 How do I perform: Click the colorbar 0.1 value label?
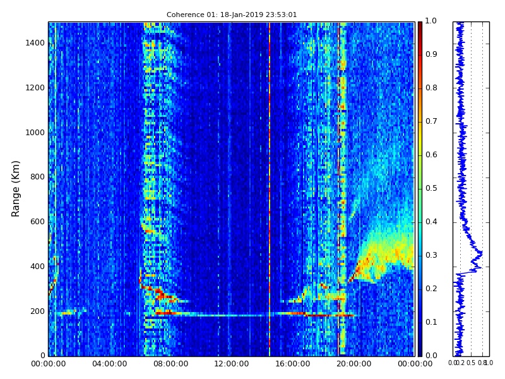pyautogui.click(x=431, y=322)
